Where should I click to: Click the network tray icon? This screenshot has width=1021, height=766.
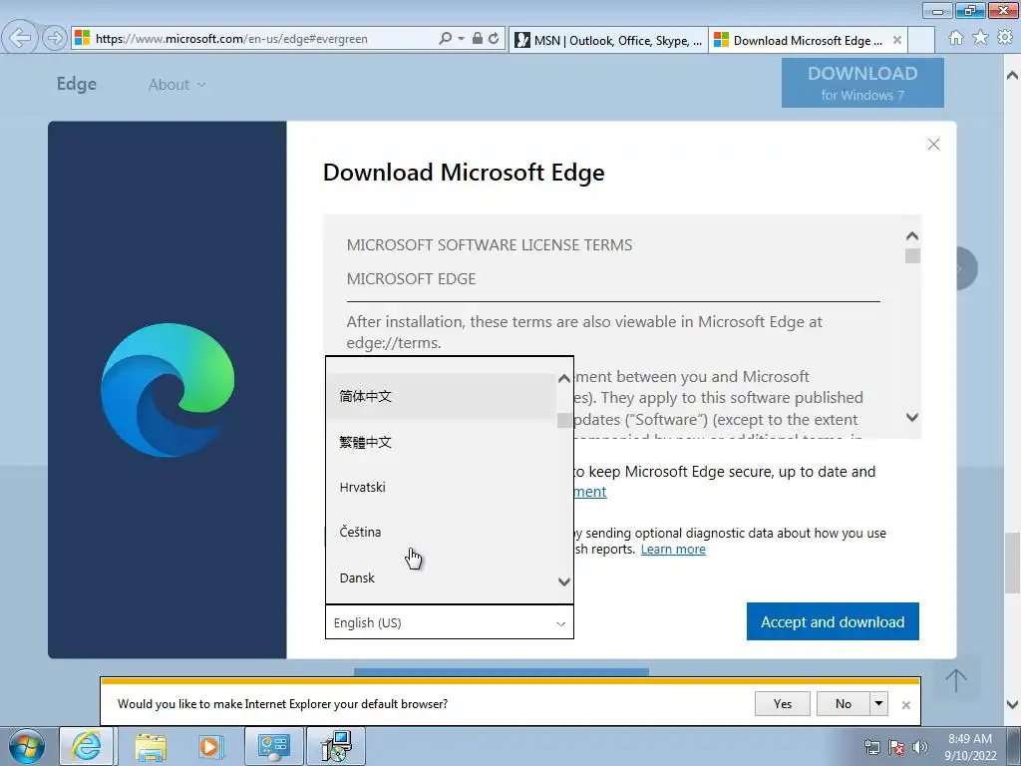click(871, 747)
